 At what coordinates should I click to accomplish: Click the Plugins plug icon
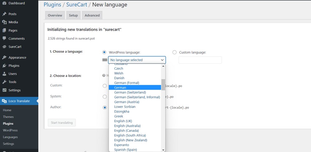(x=4, y=66)
